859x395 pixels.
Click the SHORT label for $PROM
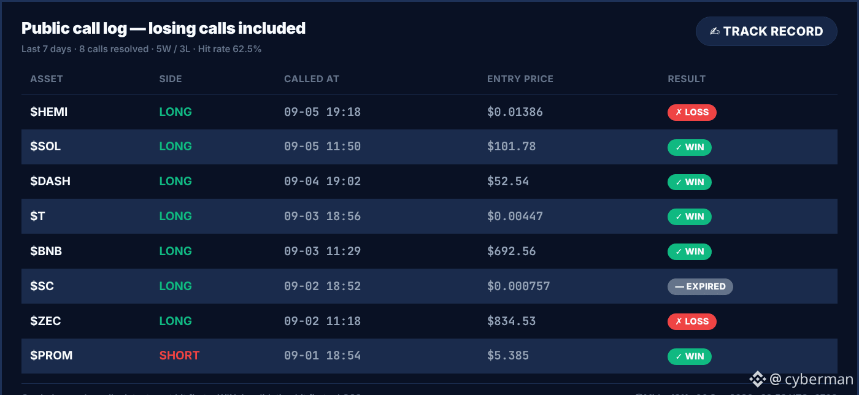click(179, 356)
